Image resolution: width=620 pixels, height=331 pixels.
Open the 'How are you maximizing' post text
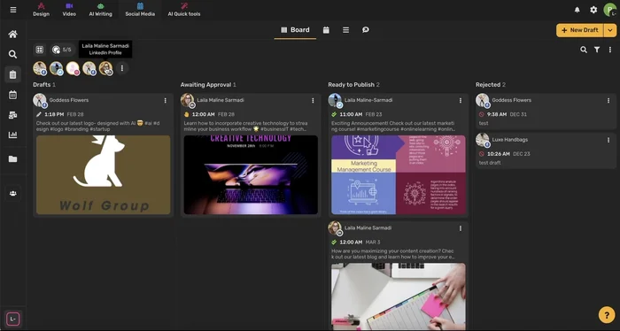(x=392, y=254)
